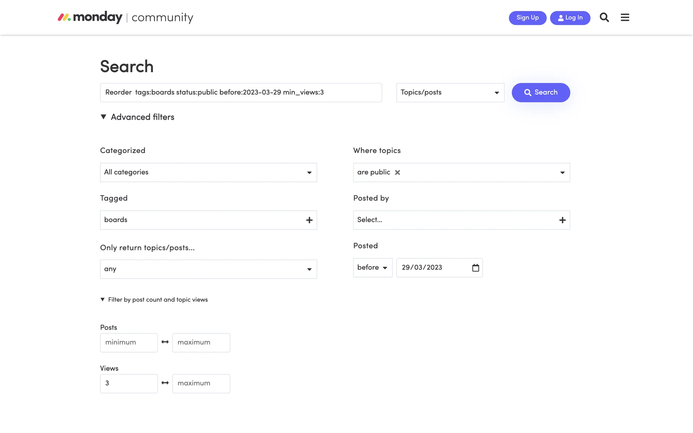Screen dimensions: 693x433
Task: Click the Posts minimum input field
Action: click(x=129, y=342)
